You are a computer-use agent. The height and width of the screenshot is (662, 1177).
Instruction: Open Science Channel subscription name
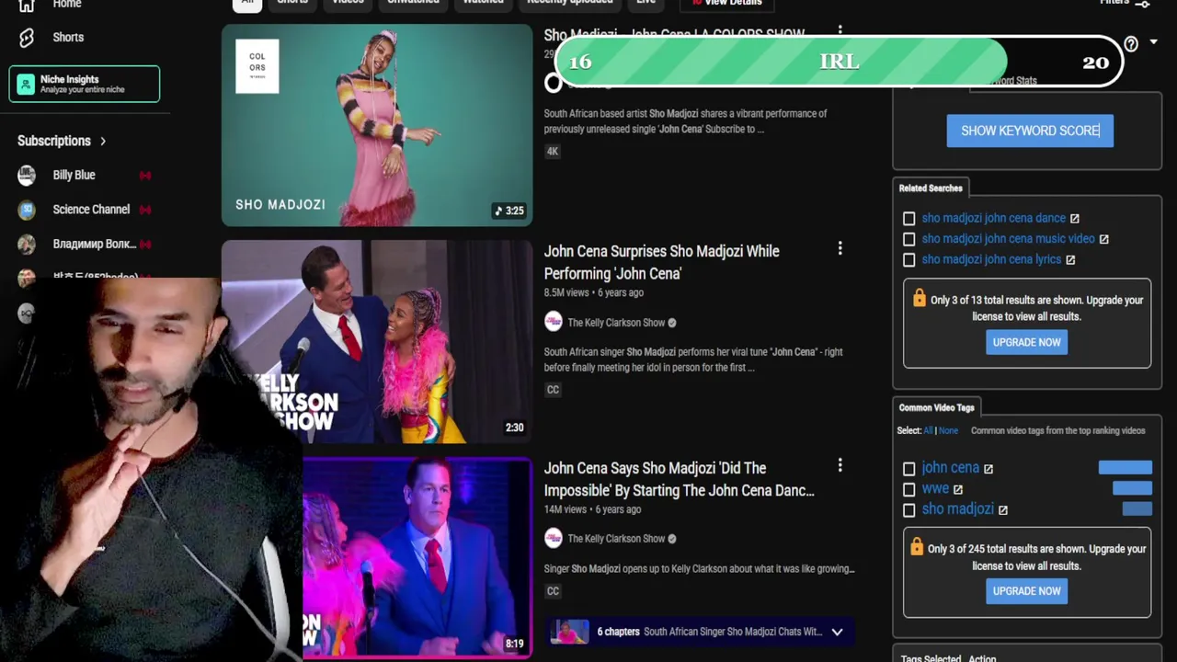(x=91, y=210)
